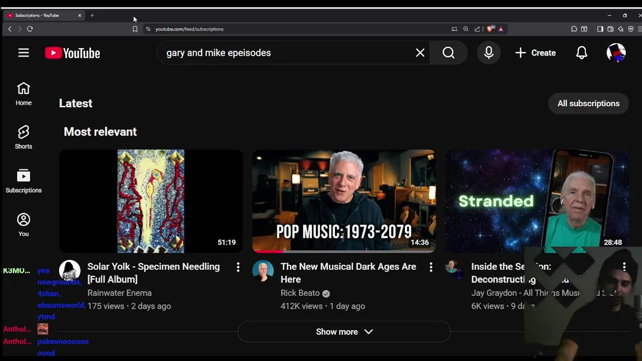
Task: Open the notifications bell
Action: point(582,53)
